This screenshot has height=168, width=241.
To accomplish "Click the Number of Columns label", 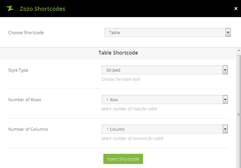I will [28, 129].
